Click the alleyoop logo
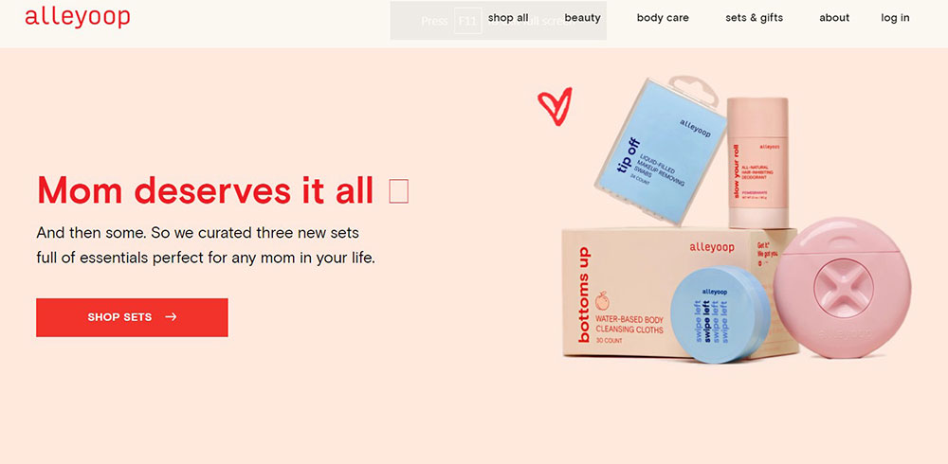This screenshot has height=464, width=948. (78, 18)
